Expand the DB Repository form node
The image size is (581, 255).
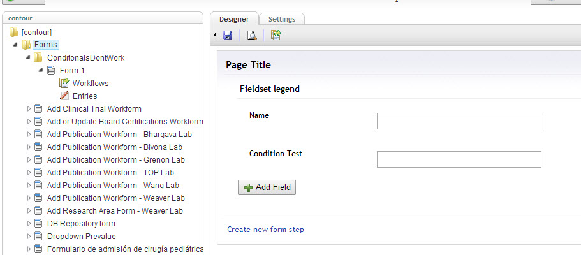pyautogui.click(x=29, y=223)
